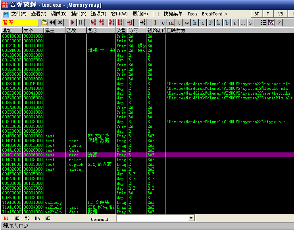This screenshot has height=230, width=294.
Task: Click Execute till return icon
Action: pyautogui.click(x=130, y=23)
